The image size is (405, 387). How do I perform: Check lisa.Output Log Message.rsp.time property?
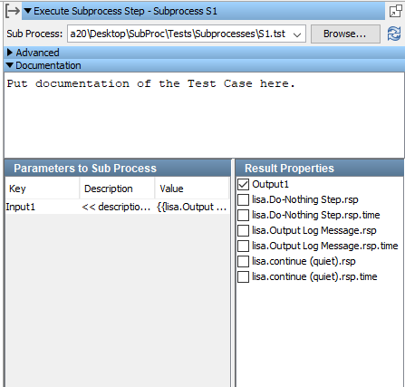point(243,246)
